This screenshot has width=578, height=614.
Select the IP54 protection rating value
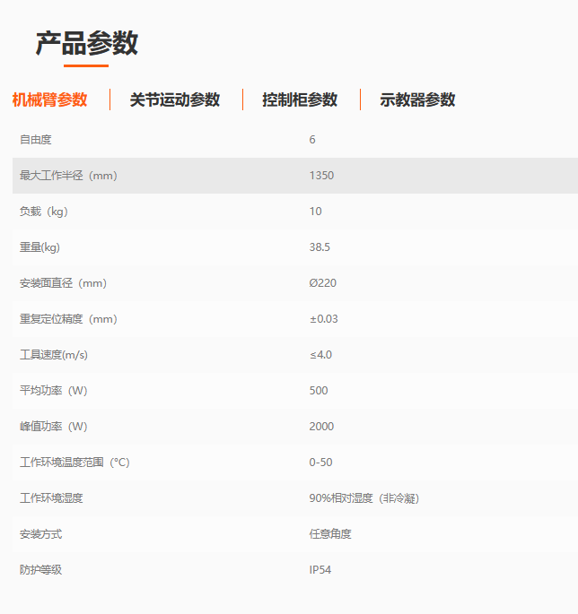tap(320, 570)
